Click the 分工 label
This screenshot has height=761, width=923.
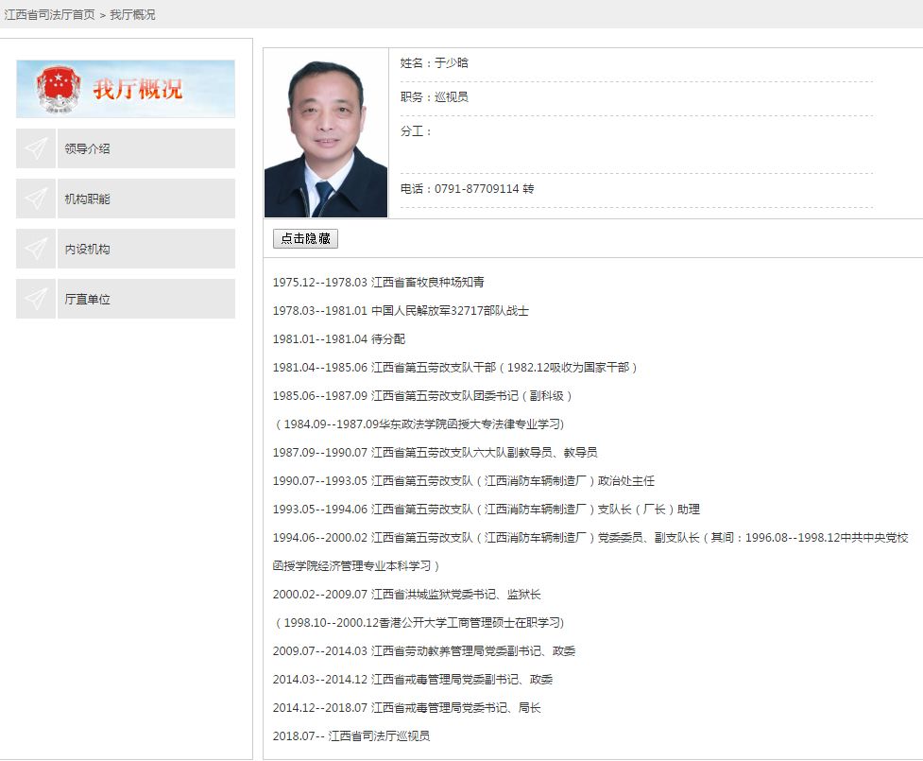coord(416,131)
